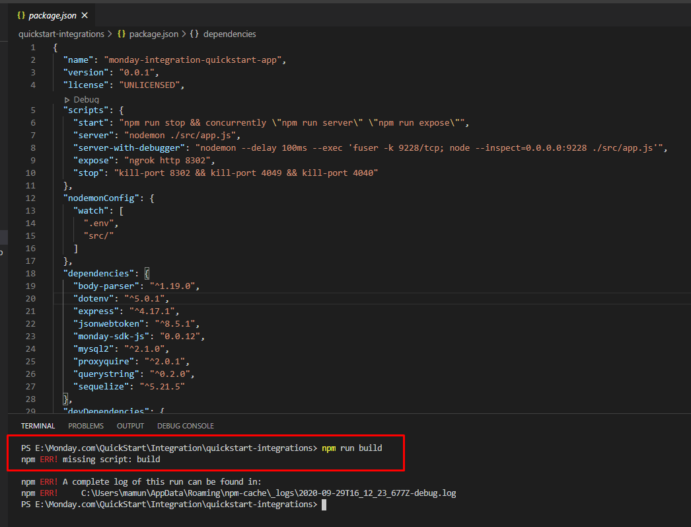
Task: Click the "version" key
Action: point(86,72)
